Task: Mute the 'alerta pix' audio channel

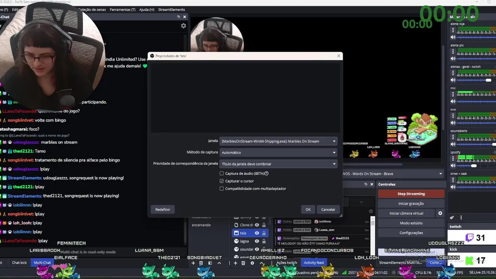Action: (453, 59)
